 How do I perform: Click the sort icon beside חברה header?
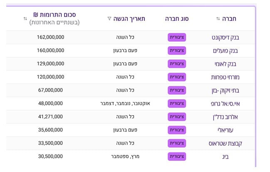218,19
